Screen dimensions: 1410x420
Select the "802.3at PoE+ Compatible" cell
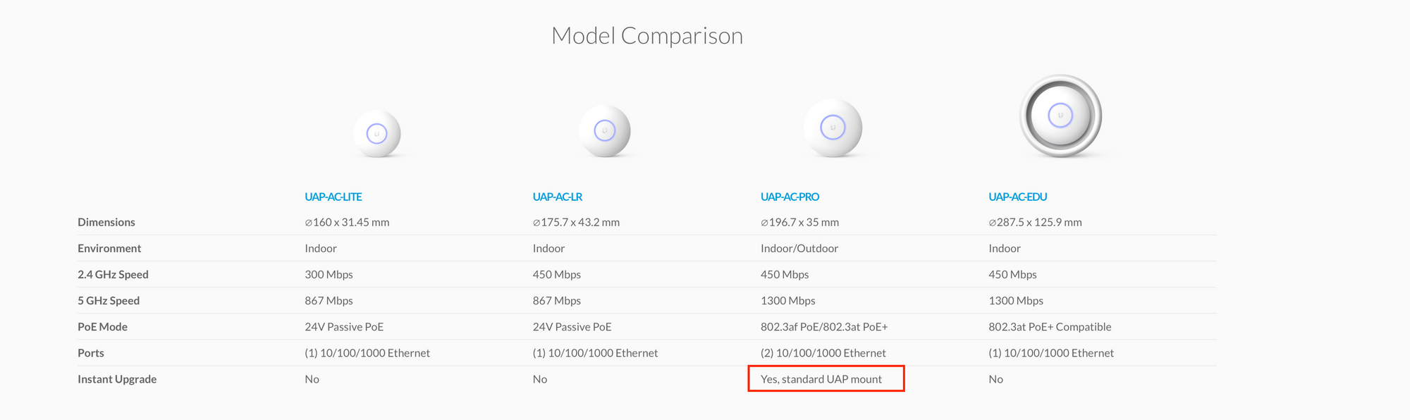pos(1050,326)
